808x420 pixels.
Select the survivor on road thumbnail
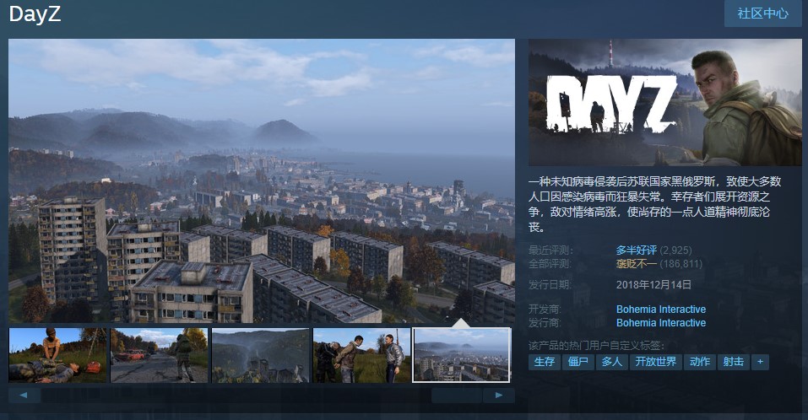click(160, 355)
